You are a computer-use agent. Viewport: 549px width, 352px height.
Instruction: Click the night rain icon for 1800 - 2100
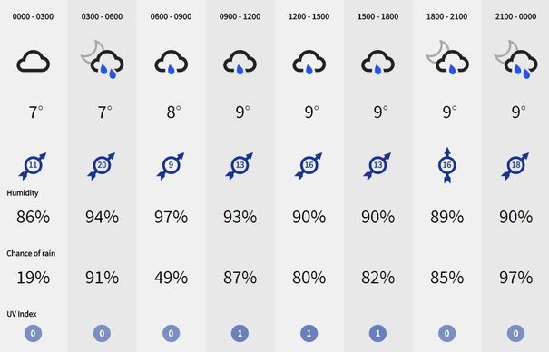tap(447, 58)
